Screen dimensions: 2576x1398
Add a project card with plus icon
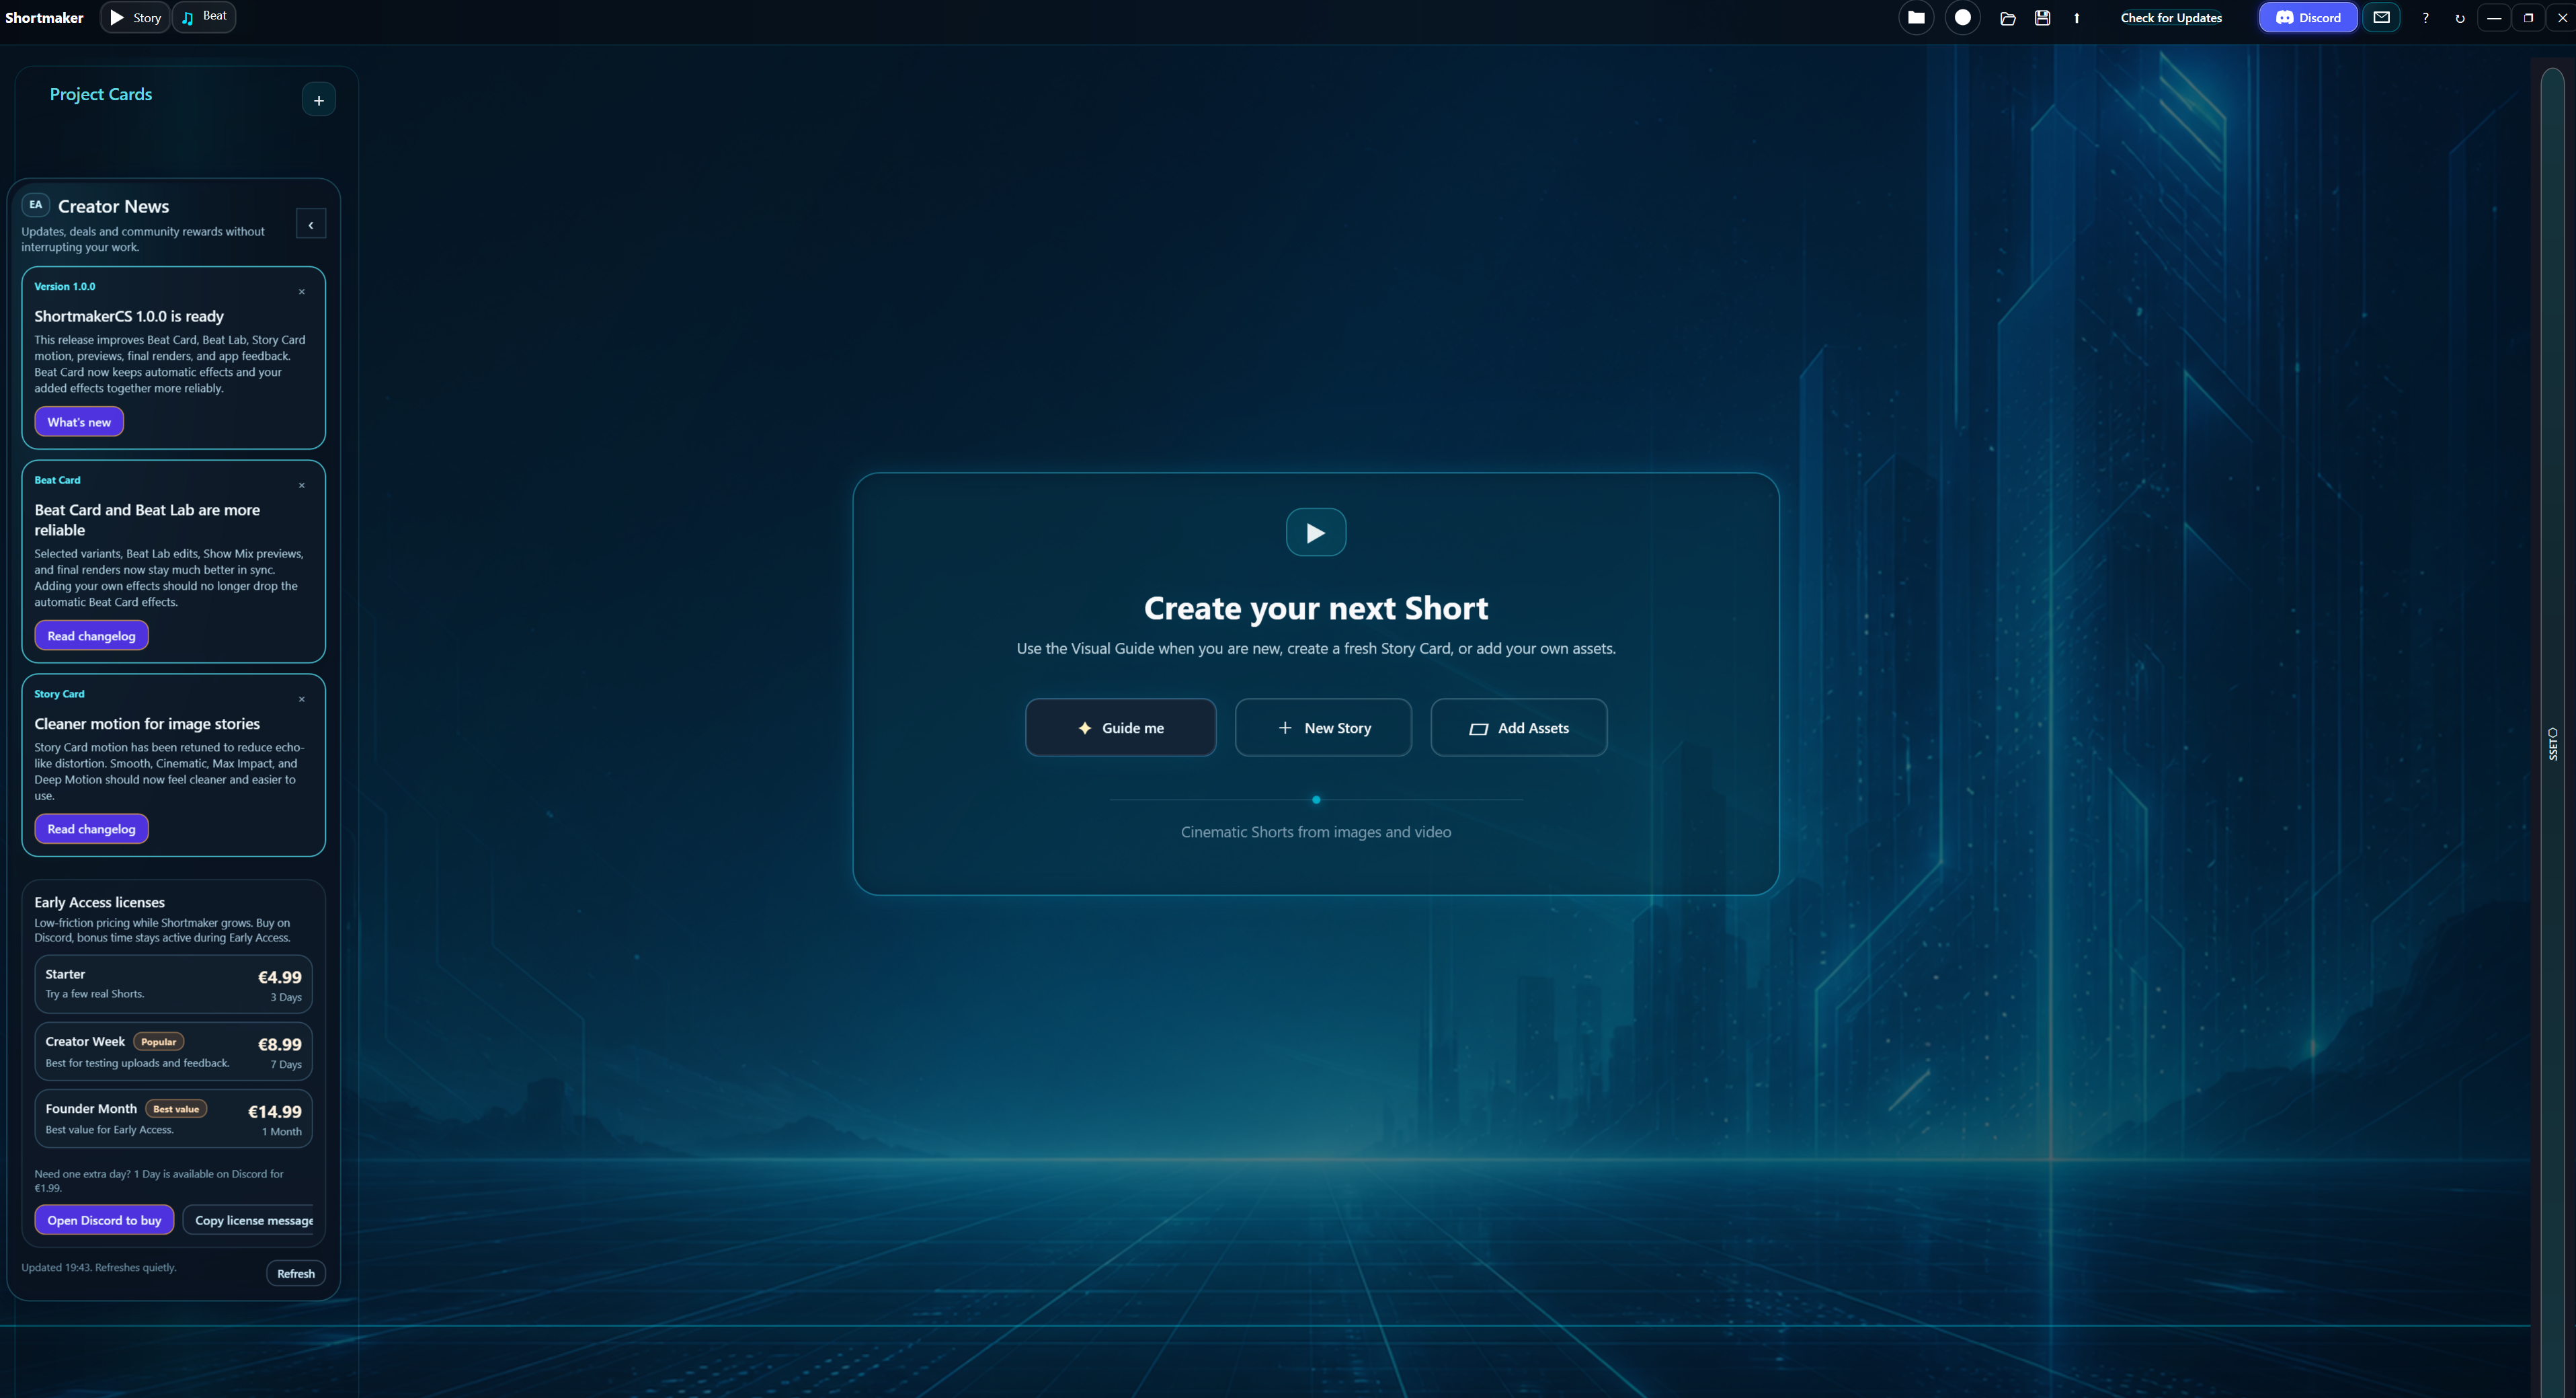tap(318, 100)
